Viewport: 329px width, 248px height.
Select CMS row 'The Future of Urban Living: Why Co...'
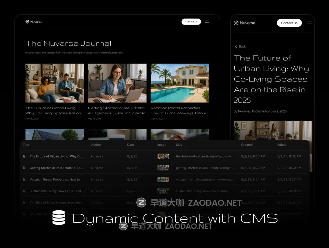coord(164,156)
